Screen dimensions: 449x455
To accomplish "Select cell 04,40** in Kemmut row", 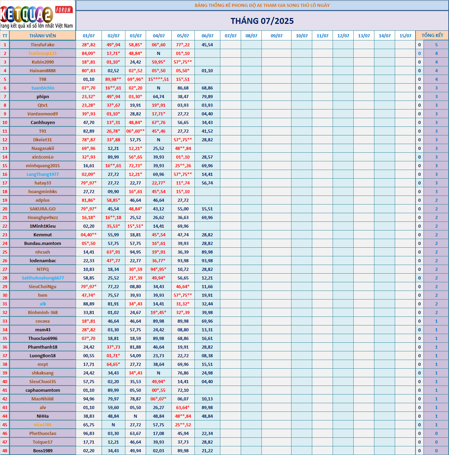I will point(89,235).
